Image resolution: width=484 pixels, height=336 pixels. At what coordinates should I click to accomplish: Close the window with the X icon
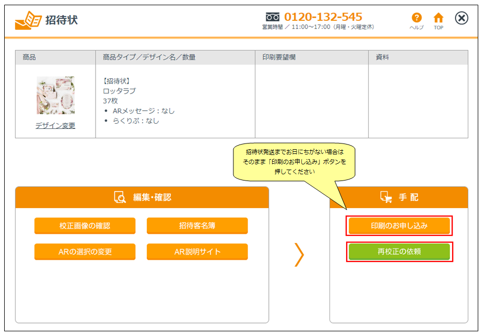point(462,18)
